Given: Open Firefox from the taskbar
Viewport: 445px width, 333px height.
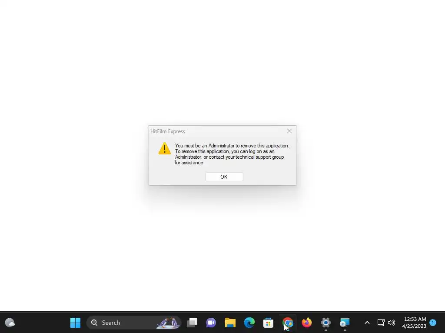Looking at the screenshot, I should pos(307,323).
